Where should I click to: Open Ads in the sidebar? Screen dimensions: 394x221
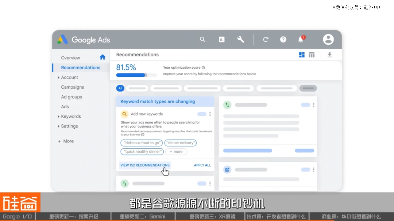65,107
